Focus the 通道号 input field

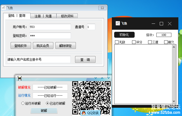(x=91, y=27)
